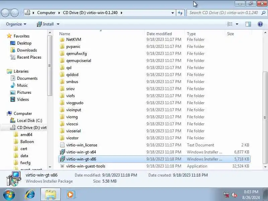This screenshot has height=201, width=268.
Task: Open the view options dropdown arrow
Action: click(x=237, y=24)
